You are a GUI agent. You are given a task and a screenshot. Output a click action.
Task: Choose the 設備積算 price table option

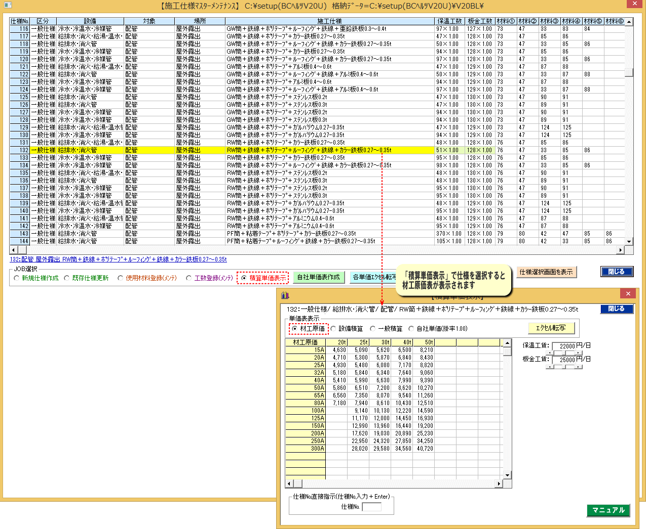(333, 329)
